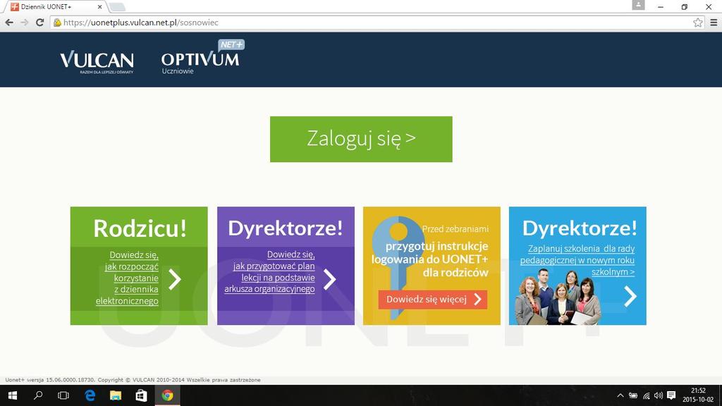
Task: Click the browser forward arrow
Action: (25, 23)
